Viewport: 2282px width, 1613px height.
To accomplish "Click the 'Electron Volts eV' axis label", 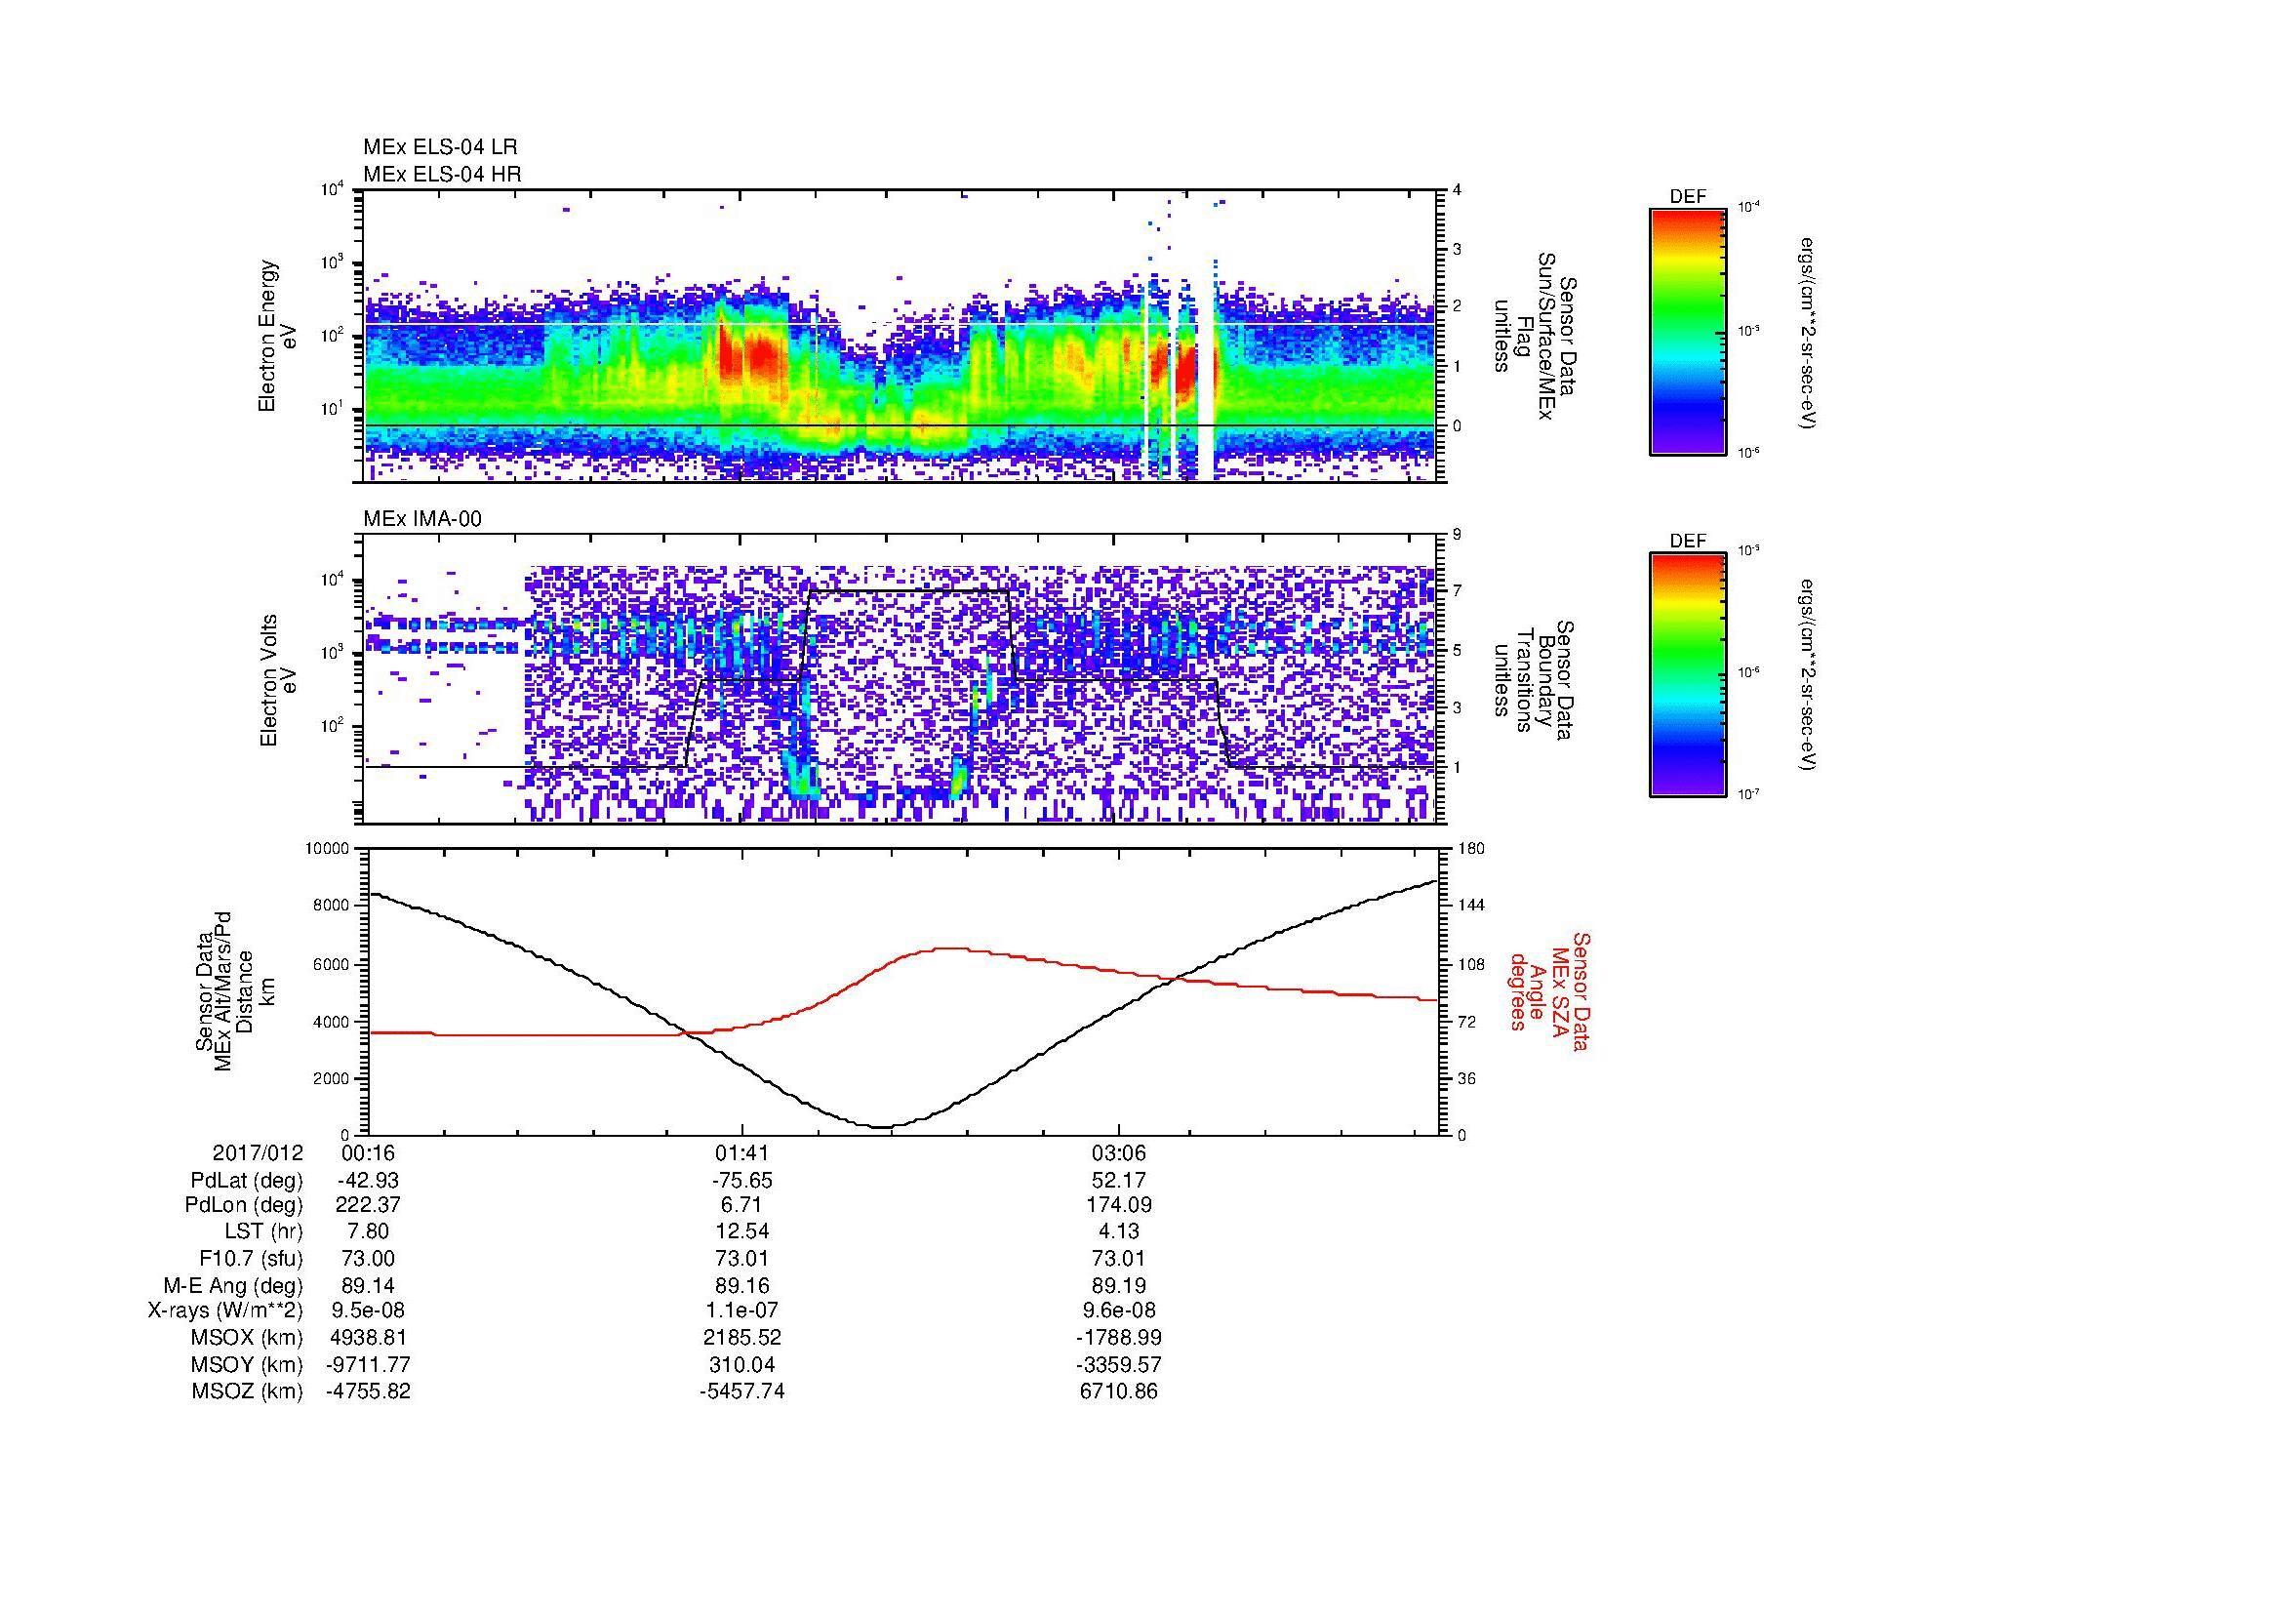I will point(278,681).
